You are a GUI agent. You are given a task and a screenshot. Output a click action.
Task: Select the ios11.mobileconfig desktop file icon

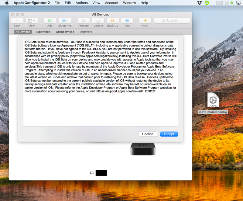pyautogui.click(x=213, y=100)
